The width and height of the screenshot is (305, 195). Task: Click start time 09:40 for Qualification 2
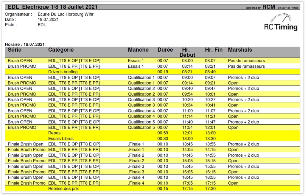click(187, 88)
